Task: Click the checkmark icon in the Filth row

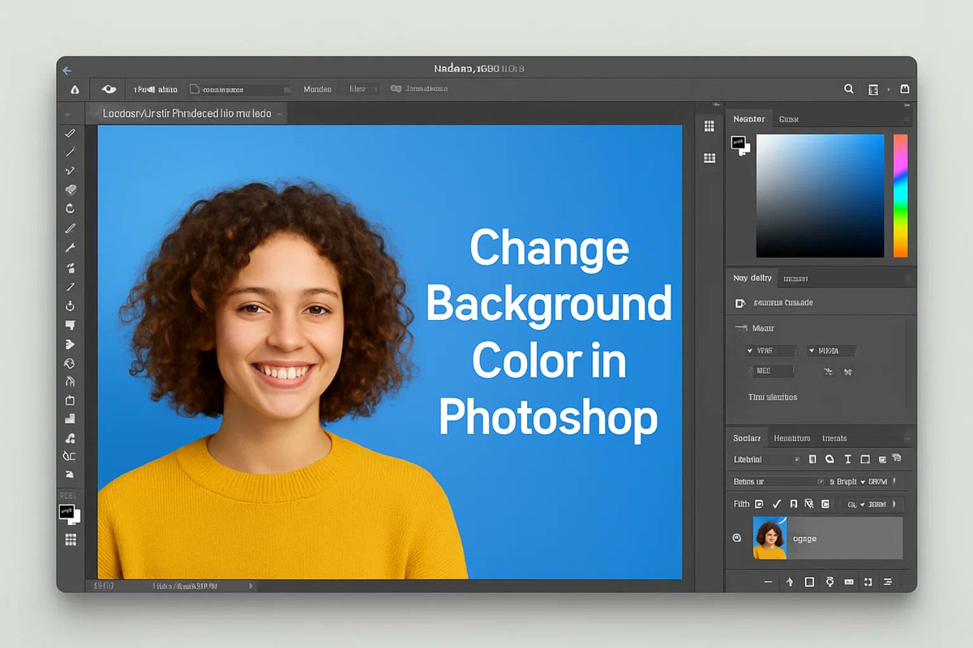Action: tap(777, 504)
